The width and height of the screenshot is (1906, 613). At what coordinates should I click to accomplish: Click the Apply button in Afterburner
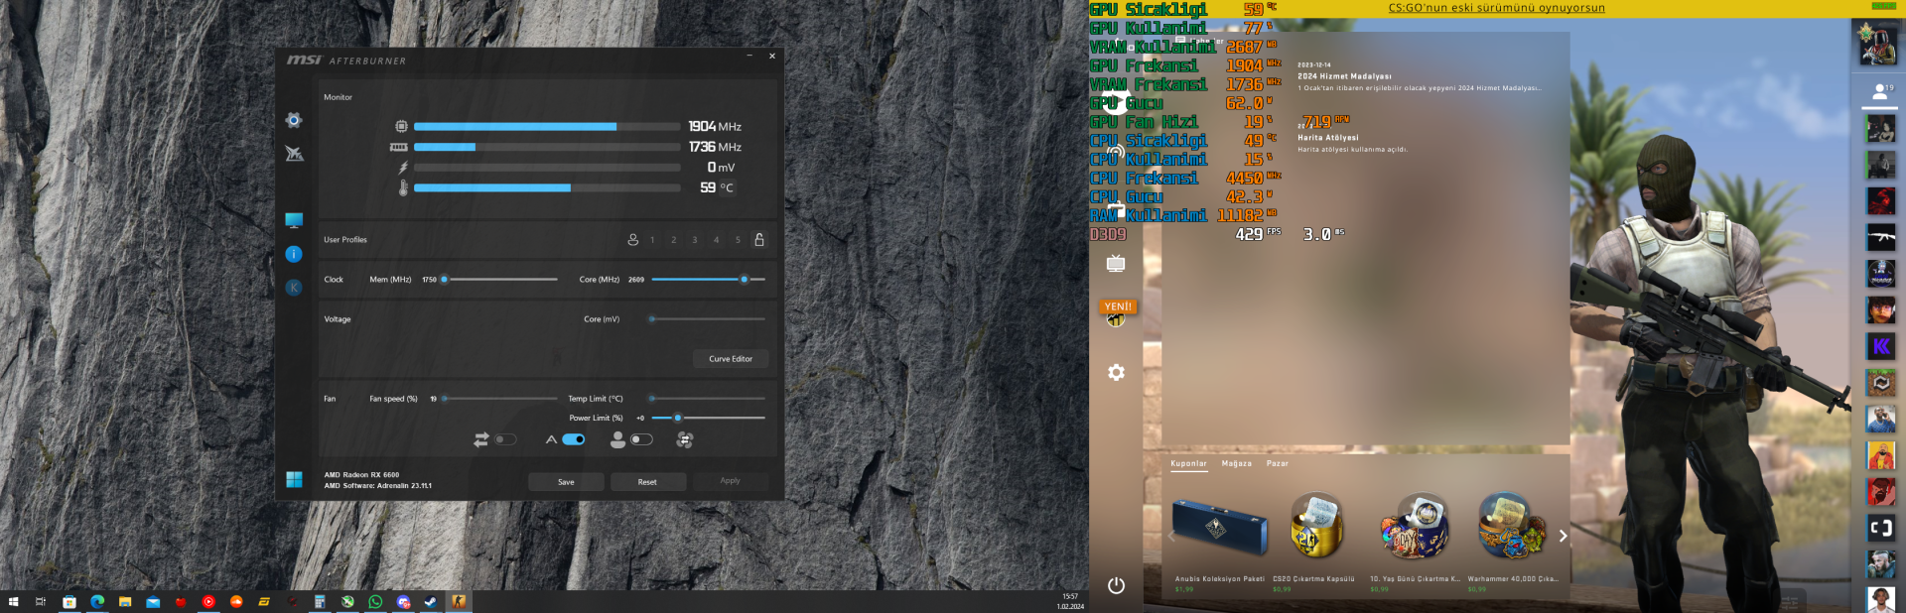click(x=730, y=481)
